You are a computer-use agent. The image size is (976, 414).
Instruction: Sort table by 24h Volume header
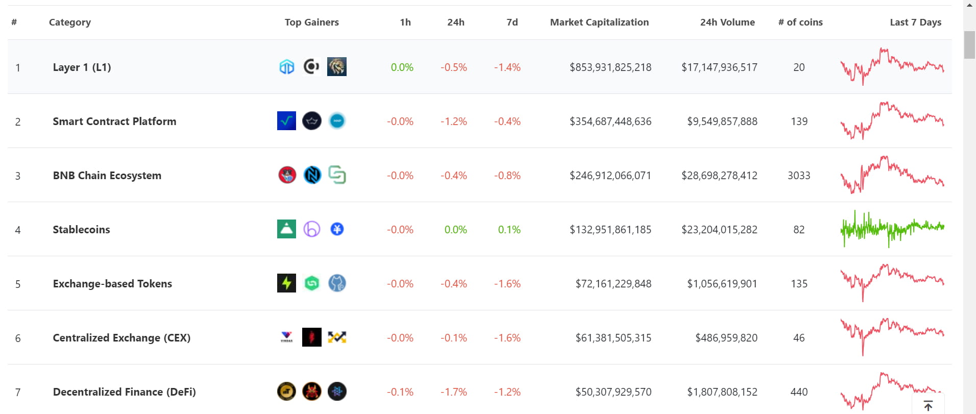(x=727, y=22)
